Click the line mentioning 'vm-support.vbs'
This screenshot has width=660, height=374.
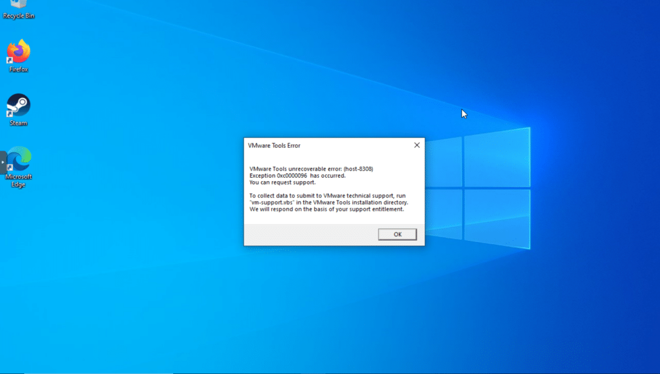(329, 203)
